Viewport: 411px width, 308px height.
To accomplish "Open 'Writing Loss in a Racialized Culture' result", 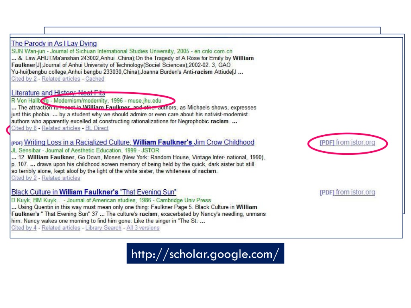I will coord(139,142).
